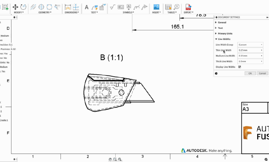Screen dimensions: 269x162
Task: Select the Move tool in Modify
Action: tap(15, 7)
